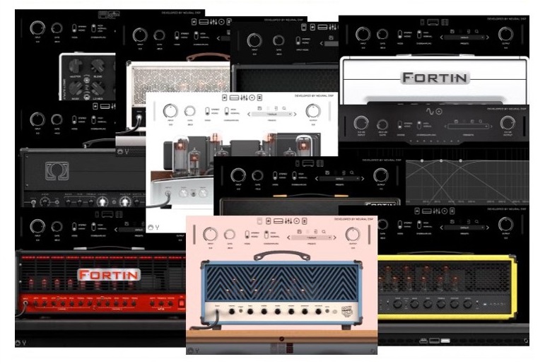
Task: Open the presets dropdown in pink plugin
Action: click(x=312, y=238)
